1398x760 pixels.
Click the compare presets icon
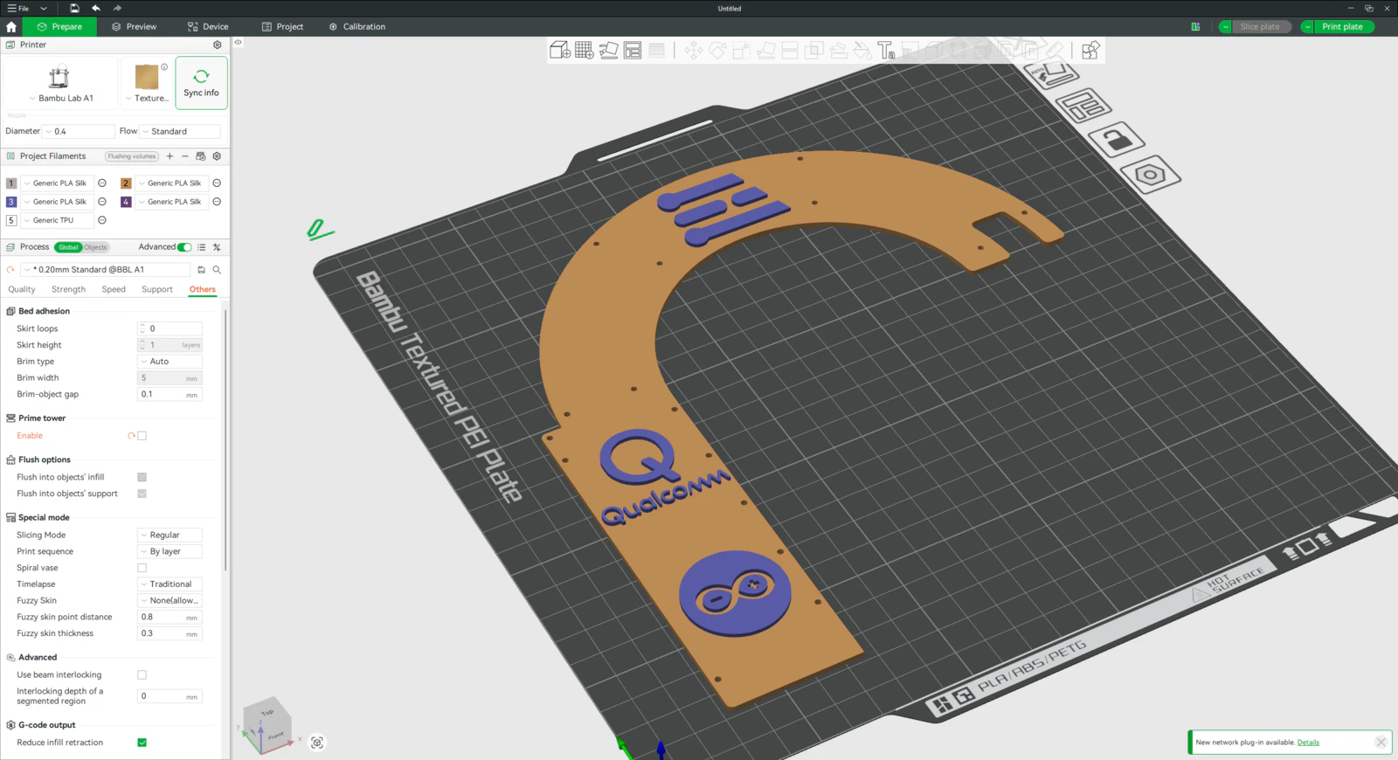(x=217, y=247)
